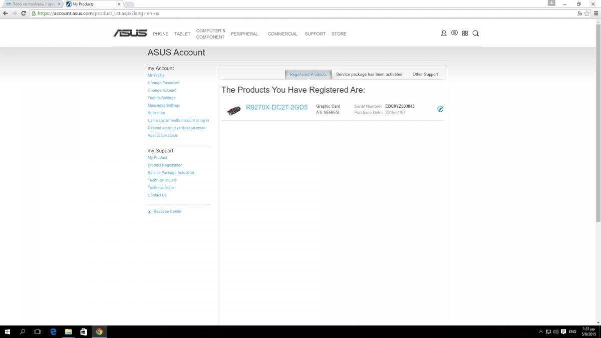
Task: Open Messages Settings link
Action: [164, 106]
